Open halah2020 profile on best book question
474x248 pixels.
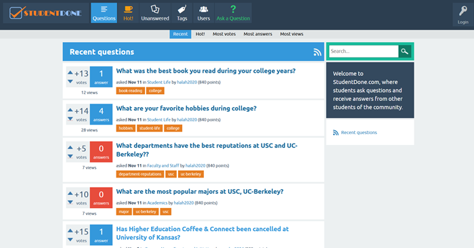[187, 82]
